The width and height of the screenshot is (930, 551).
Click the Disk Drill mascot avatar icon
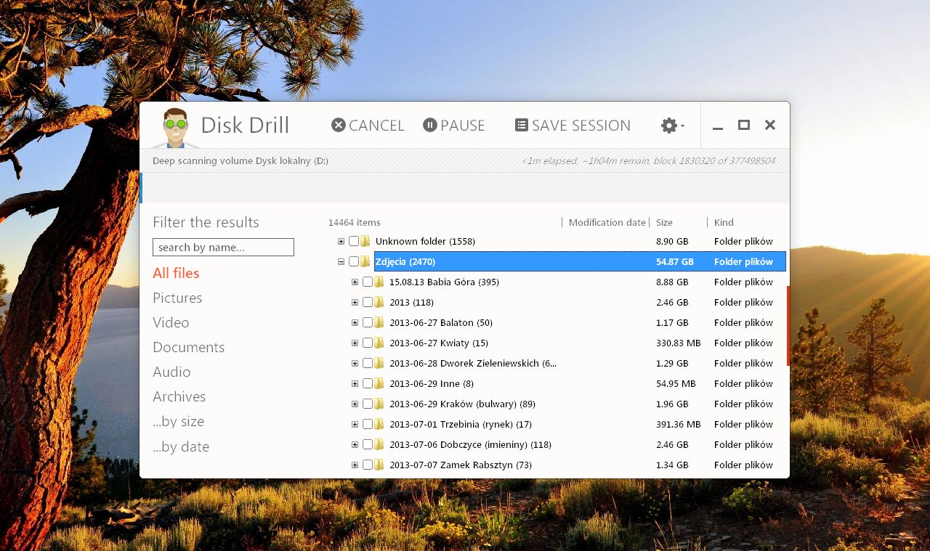tap(175, 128)
